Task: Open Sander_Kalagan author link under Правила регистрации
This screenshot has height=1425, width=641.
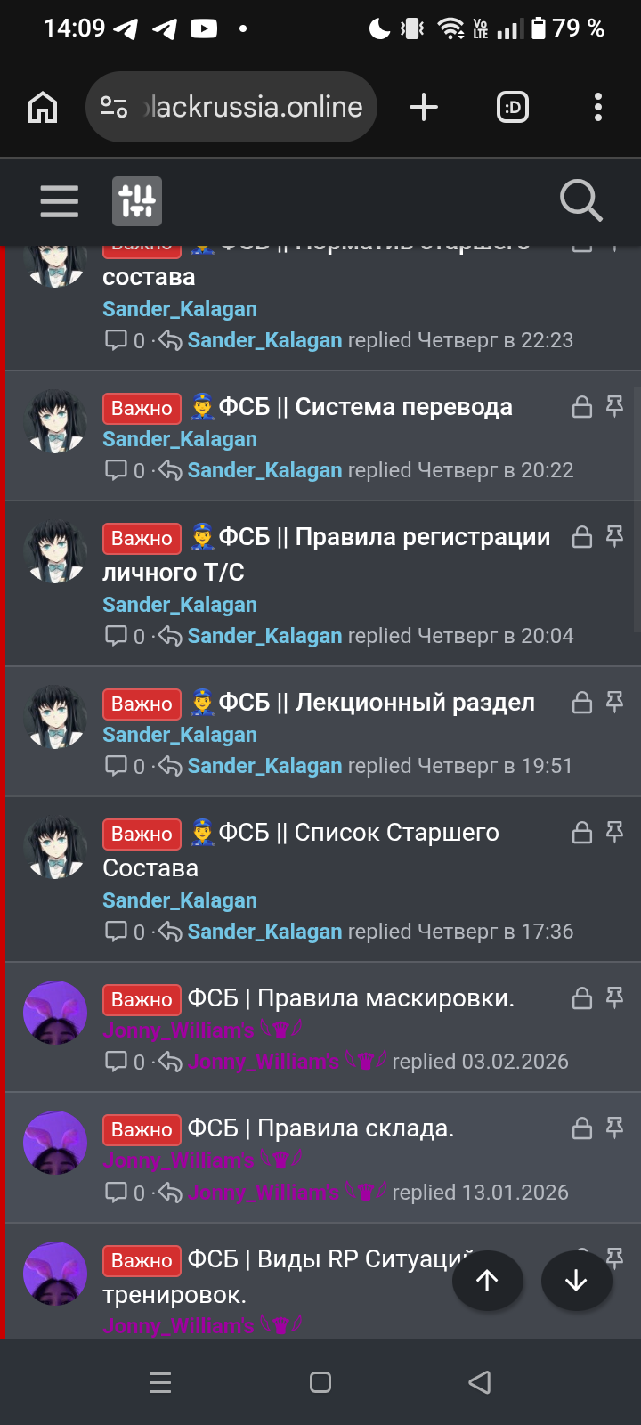Action: click(x=180, y=605)
